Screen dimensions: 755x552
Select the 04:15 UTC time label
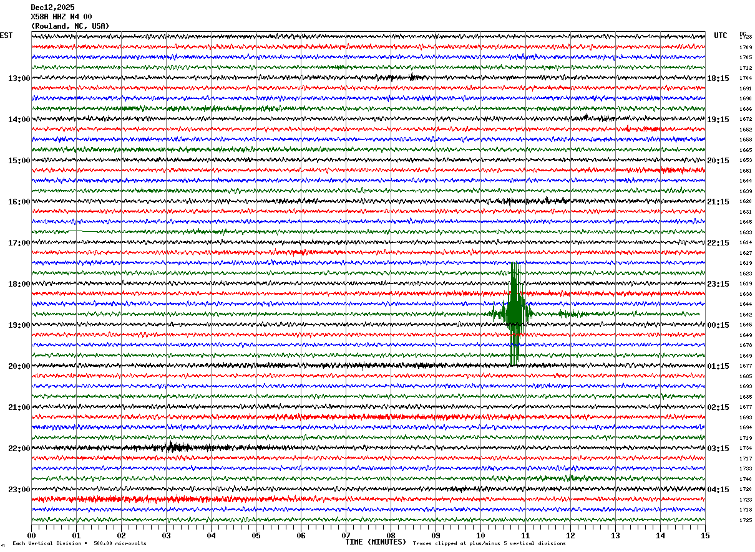[x=718, y=490]
